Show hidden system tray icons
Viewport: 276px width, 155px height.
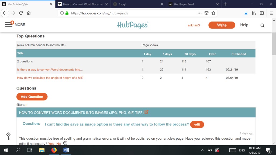pyautogui.click(x=203, y=150)
